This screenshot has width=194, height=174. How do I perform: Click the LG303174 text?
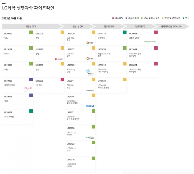71,132
